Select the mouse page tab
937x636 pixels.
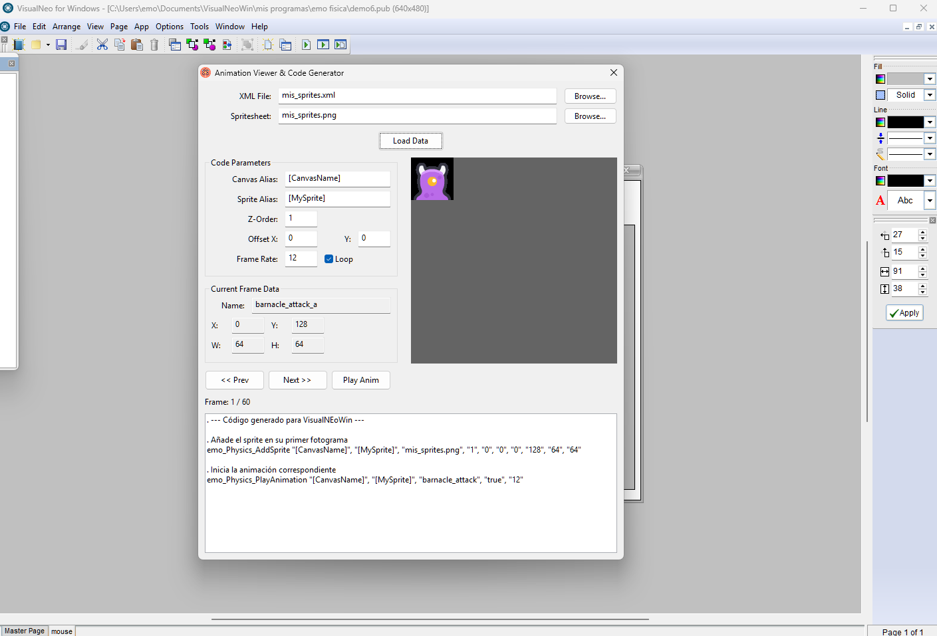pyautogui.click(x=62, y=631)
